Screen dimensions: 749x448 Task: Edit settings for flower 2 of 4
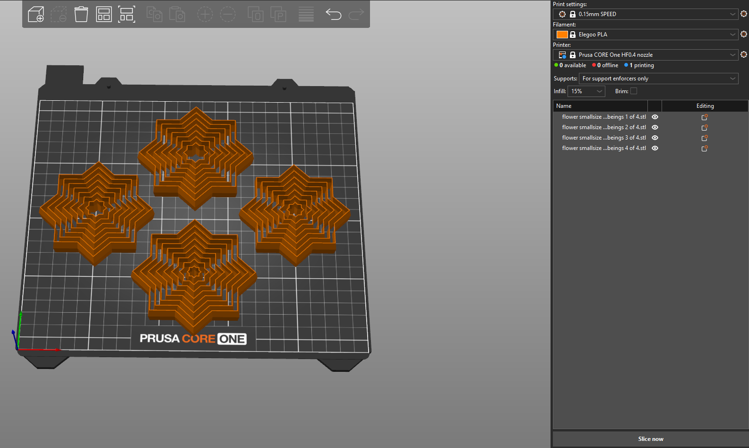point(705,127)
